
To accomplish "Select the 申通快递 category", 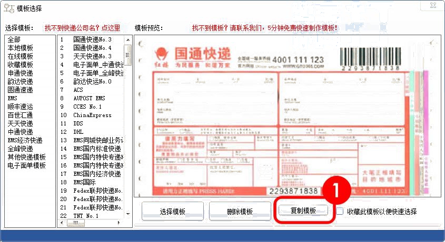I will [x=21, y=73].
